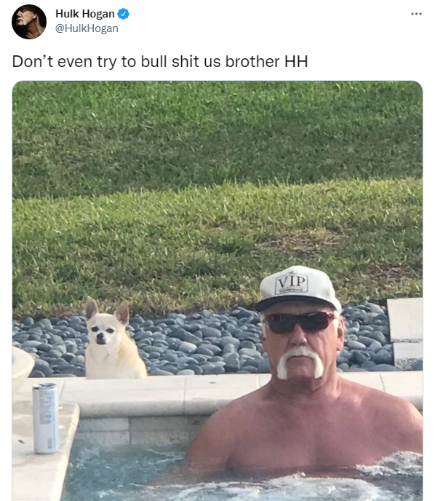Click the blue verified checkmark badge

pos(124,14)
